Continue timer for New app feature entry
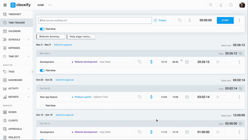Viewport: 248px width, 140px height. point(218,97)
